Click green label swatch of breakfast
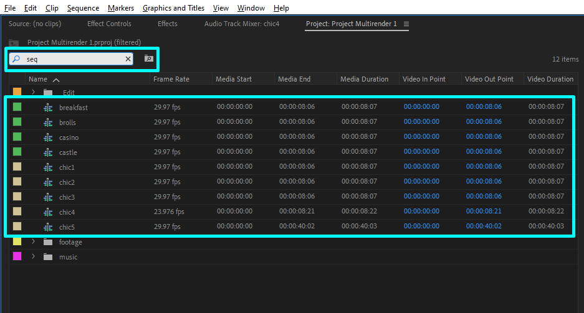Screen dimensions: 584x313 tap(17, 107)
